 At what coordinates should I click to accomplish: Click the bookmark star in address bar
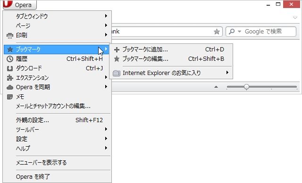tap(217, 32)
